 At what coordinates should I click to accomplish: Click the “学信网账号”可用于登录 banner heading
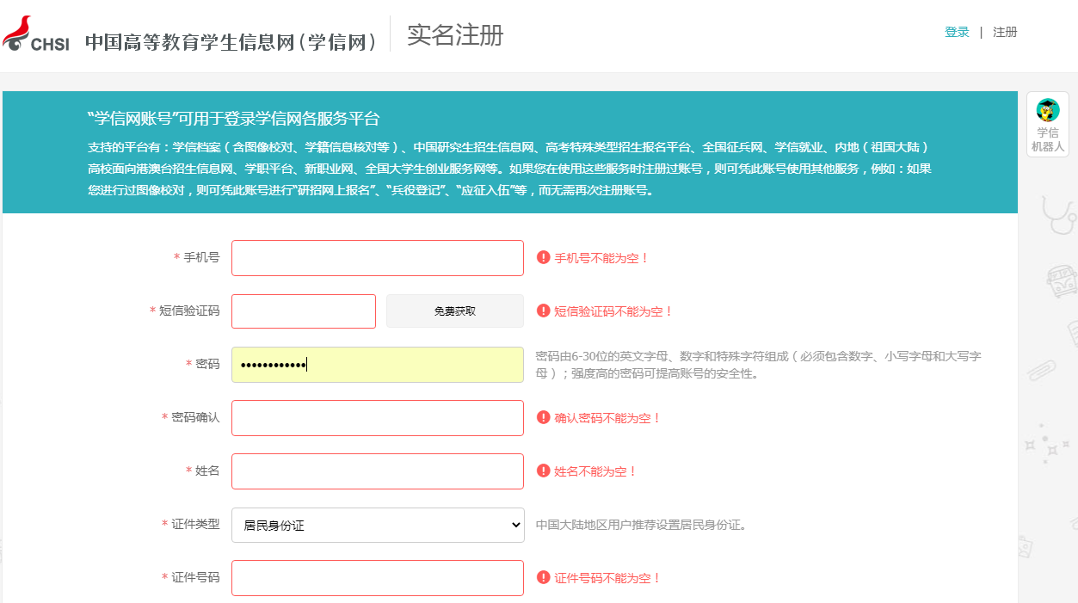click(x=233, y=119)
